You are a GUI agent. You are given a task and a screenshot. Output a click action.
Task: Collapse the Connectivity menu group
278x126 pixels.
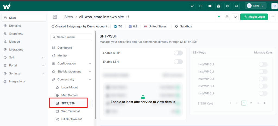pyautogui.click(x=90, y=80)
